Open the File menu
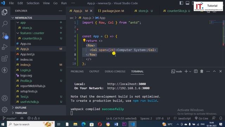Image resolution: width=225 pixels, height=127 pixels. (11, 3)
